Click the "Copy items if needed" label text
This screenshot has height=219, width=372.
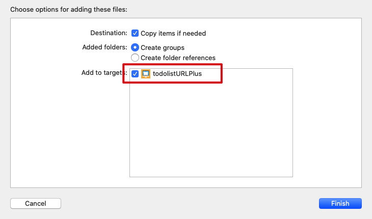tap(173, 33)
